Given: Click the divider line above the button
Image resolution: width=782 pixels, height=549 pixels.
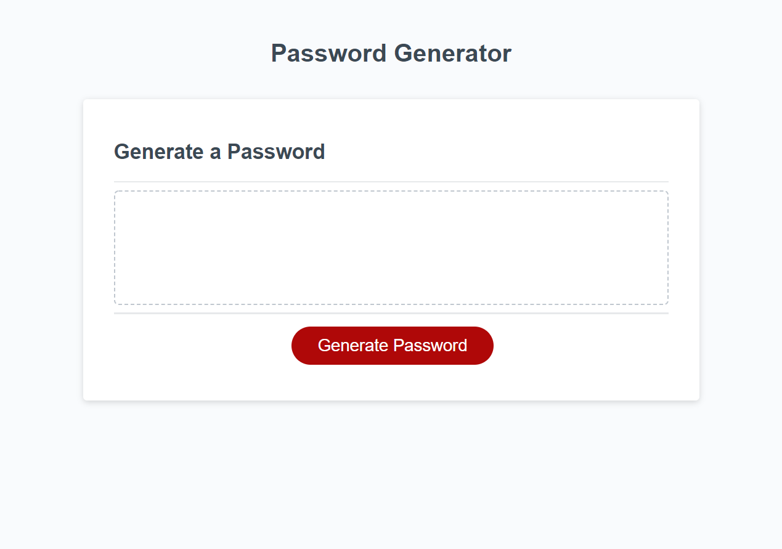Looking at the screenshot, I should [x=391, y=314].
